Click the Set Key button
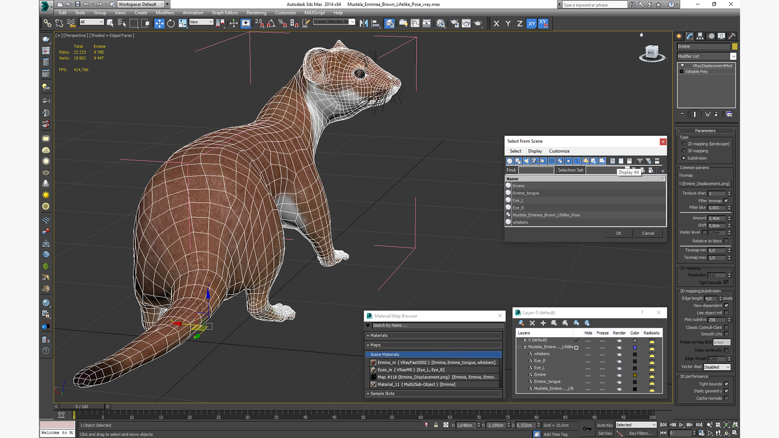The width and height of the screenshot is (779, 438). tap(605, 434)
